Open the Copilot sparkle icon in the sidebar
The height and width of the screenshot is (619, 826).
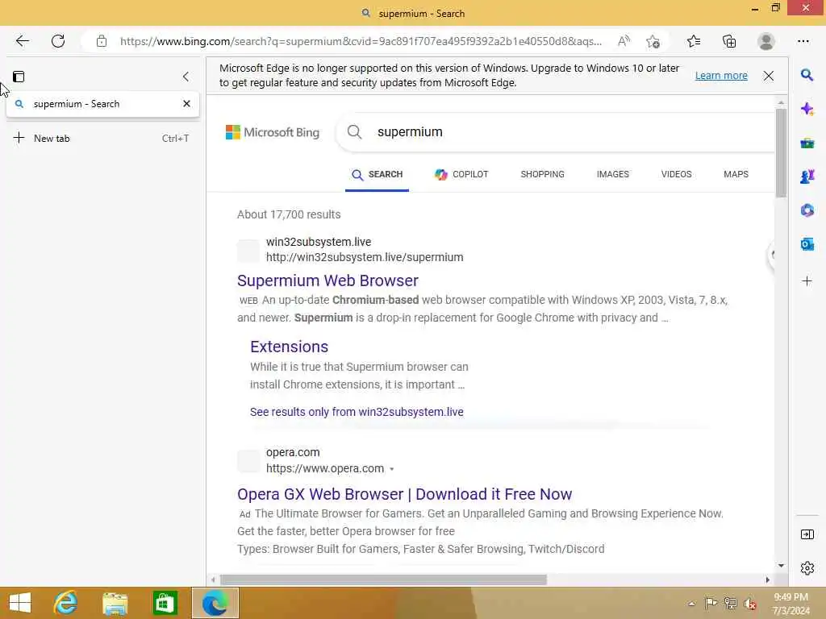[x=807, y=109]
